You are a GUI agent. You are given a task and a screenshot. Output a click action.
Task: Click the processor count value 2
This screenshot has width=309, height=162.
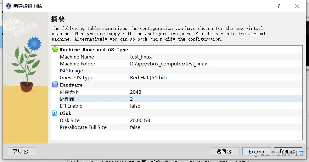[x=131, y=99]
